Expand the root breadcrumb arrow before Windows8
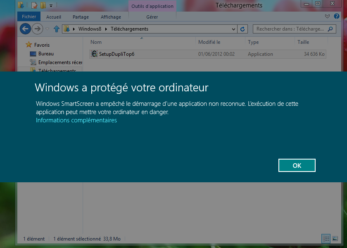The image size is (347, 248). pyautogui.click(x=74, y=29)
